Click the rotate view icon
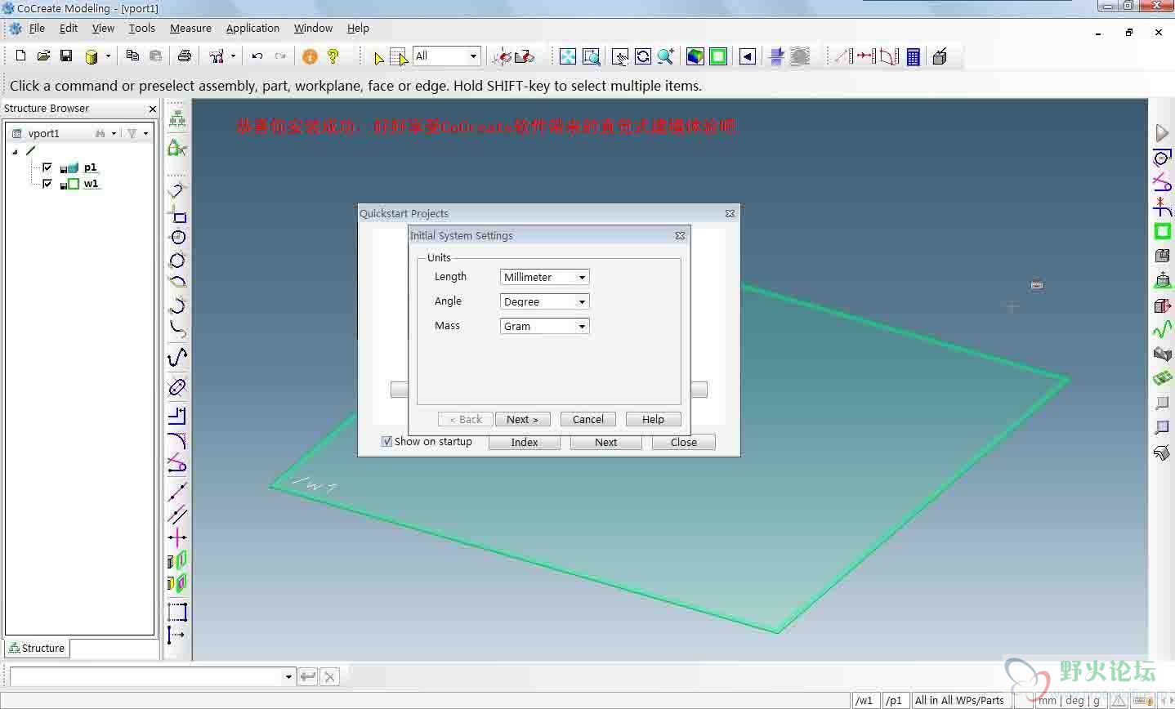The width and height of the screenshot is (1175, 709). click(643, 56)
